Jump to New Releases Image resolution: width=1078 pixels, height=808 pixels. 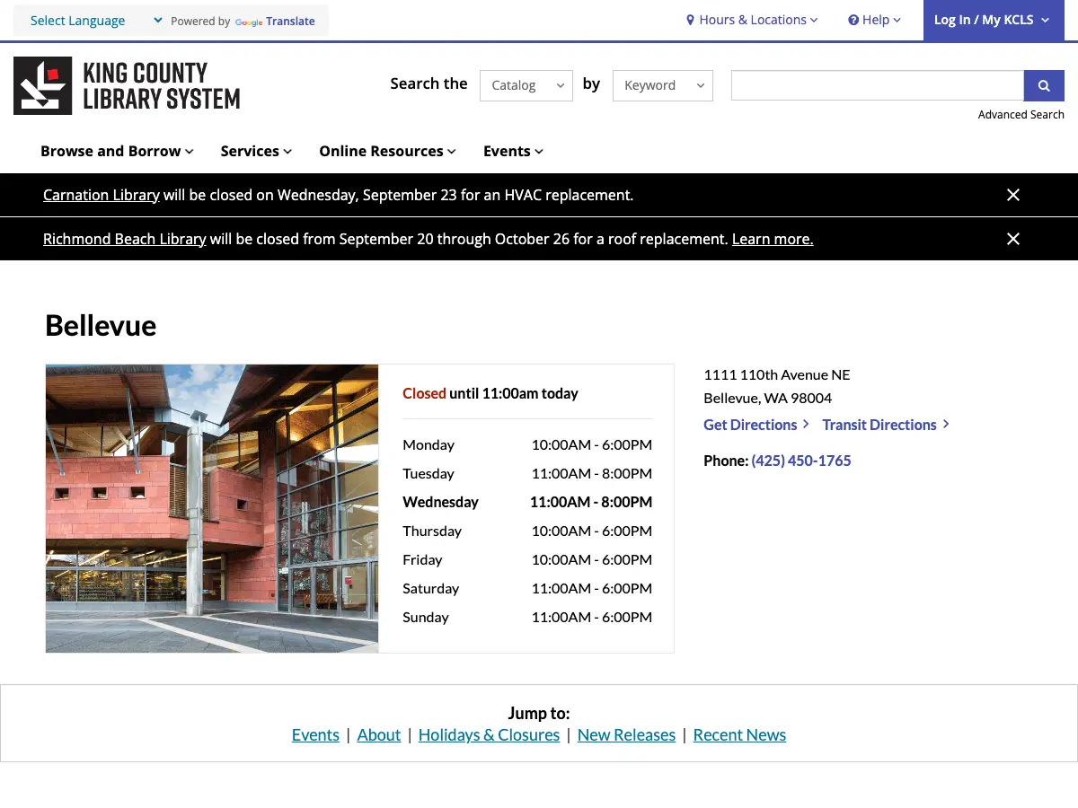pos(626,734)
